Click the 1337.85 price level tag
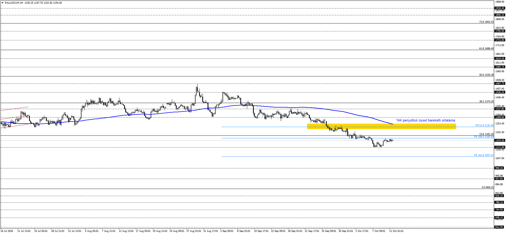The image size is (506, 234). 500,109
